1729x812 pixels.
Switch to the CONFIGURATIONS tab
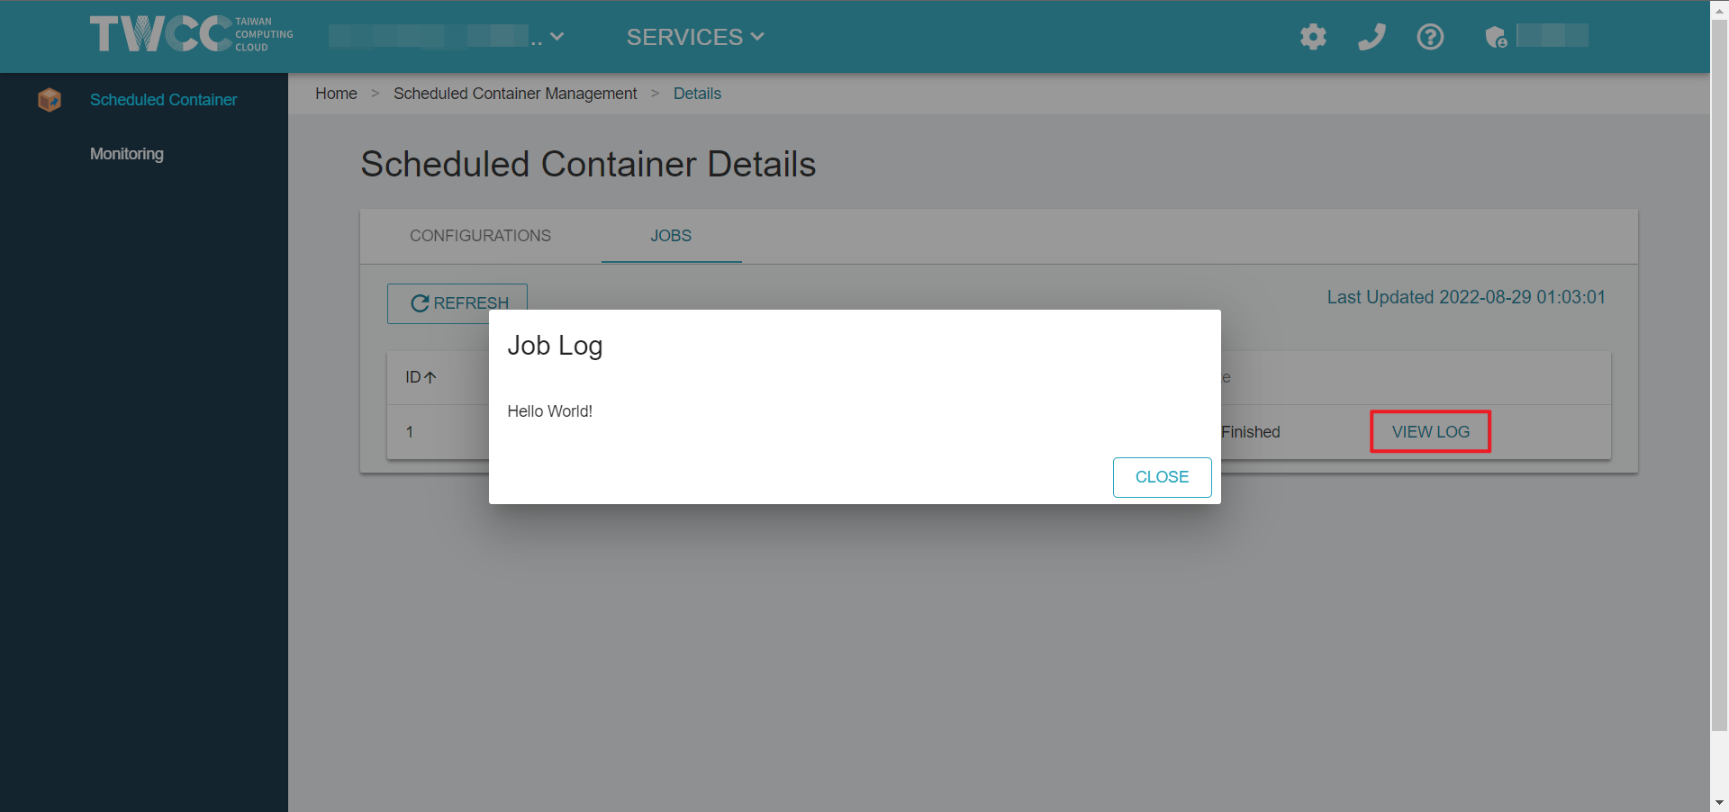480,236
